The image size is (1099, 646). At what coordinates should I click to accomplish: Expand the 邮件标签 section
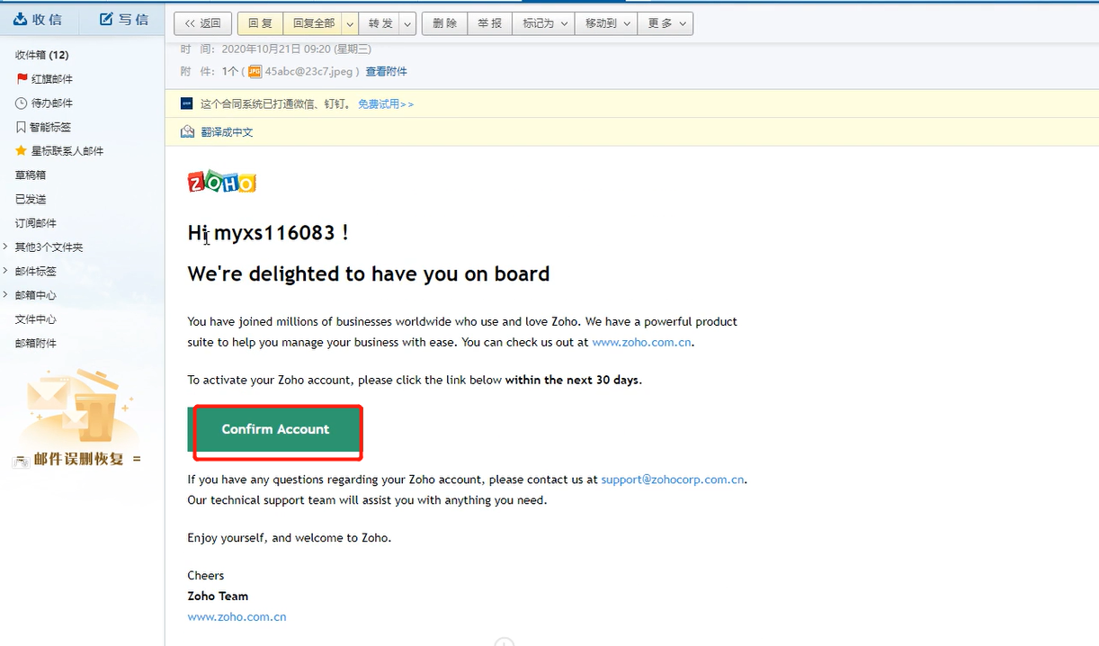[x=7, y=271]
